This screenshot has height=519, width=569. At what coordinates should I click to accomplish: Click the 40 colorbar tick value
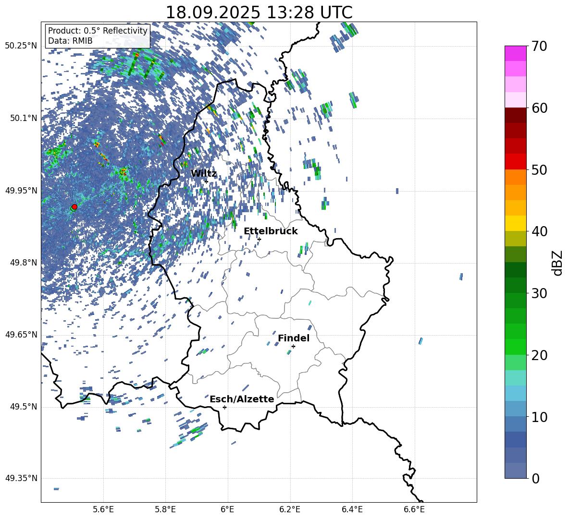[539, 231]
